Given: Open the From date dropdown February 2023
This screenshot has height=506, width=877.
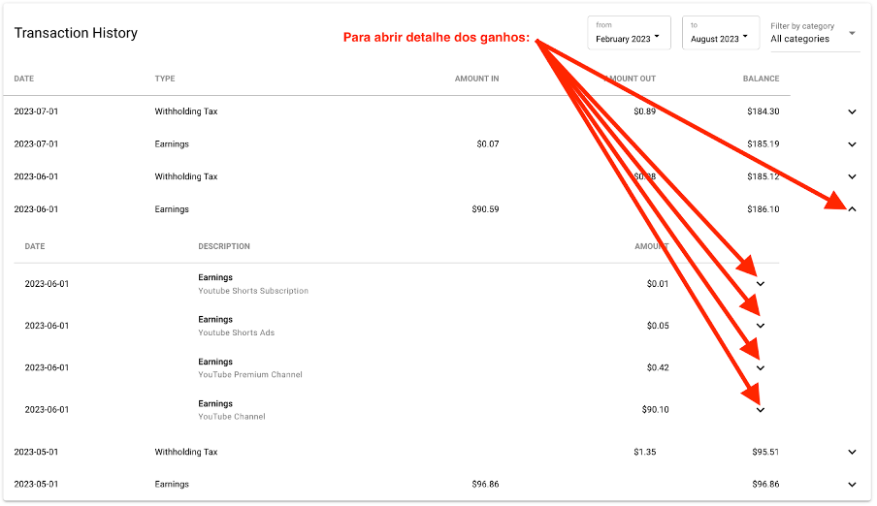Looking at the screenshot, I should coord(630,33).
